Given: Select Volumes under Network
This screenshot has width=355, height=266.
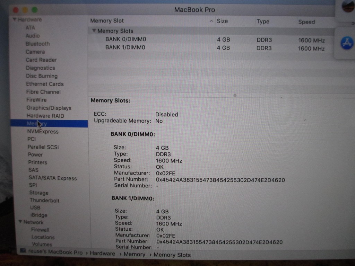Looking at the screenshot, I should pyautogui.click(x=42, y=244).
